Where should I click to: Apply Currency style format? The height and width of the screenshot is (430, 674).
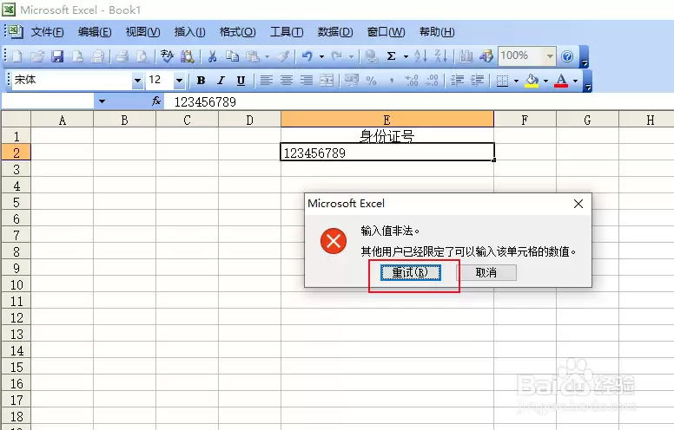coord(352,81)
